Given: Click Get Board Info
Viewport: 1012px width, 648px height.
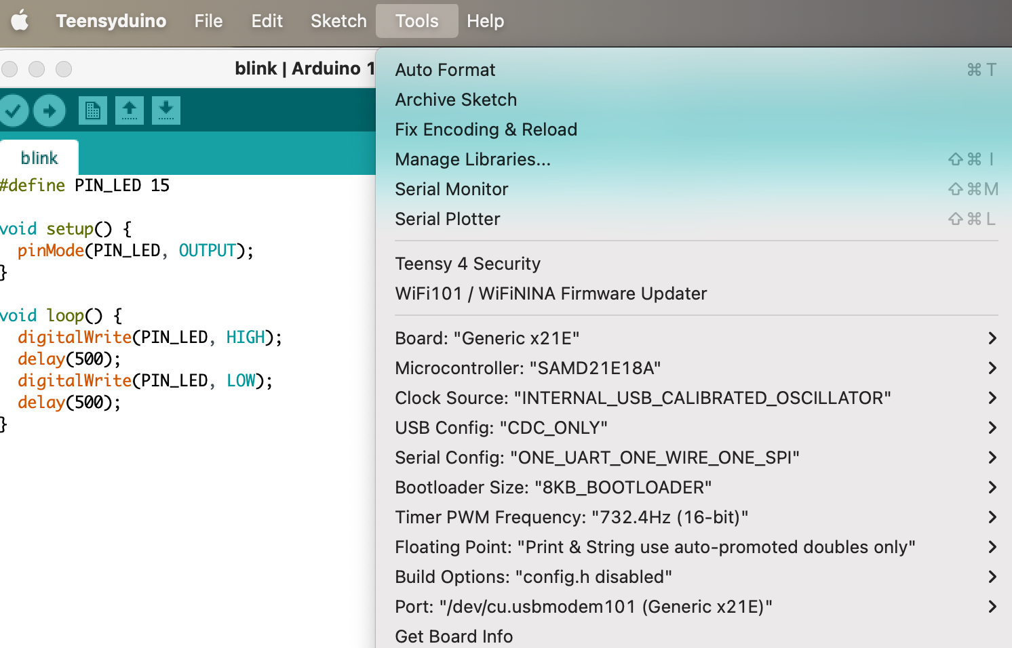Looking at the screenshot, I should point(454,636).
